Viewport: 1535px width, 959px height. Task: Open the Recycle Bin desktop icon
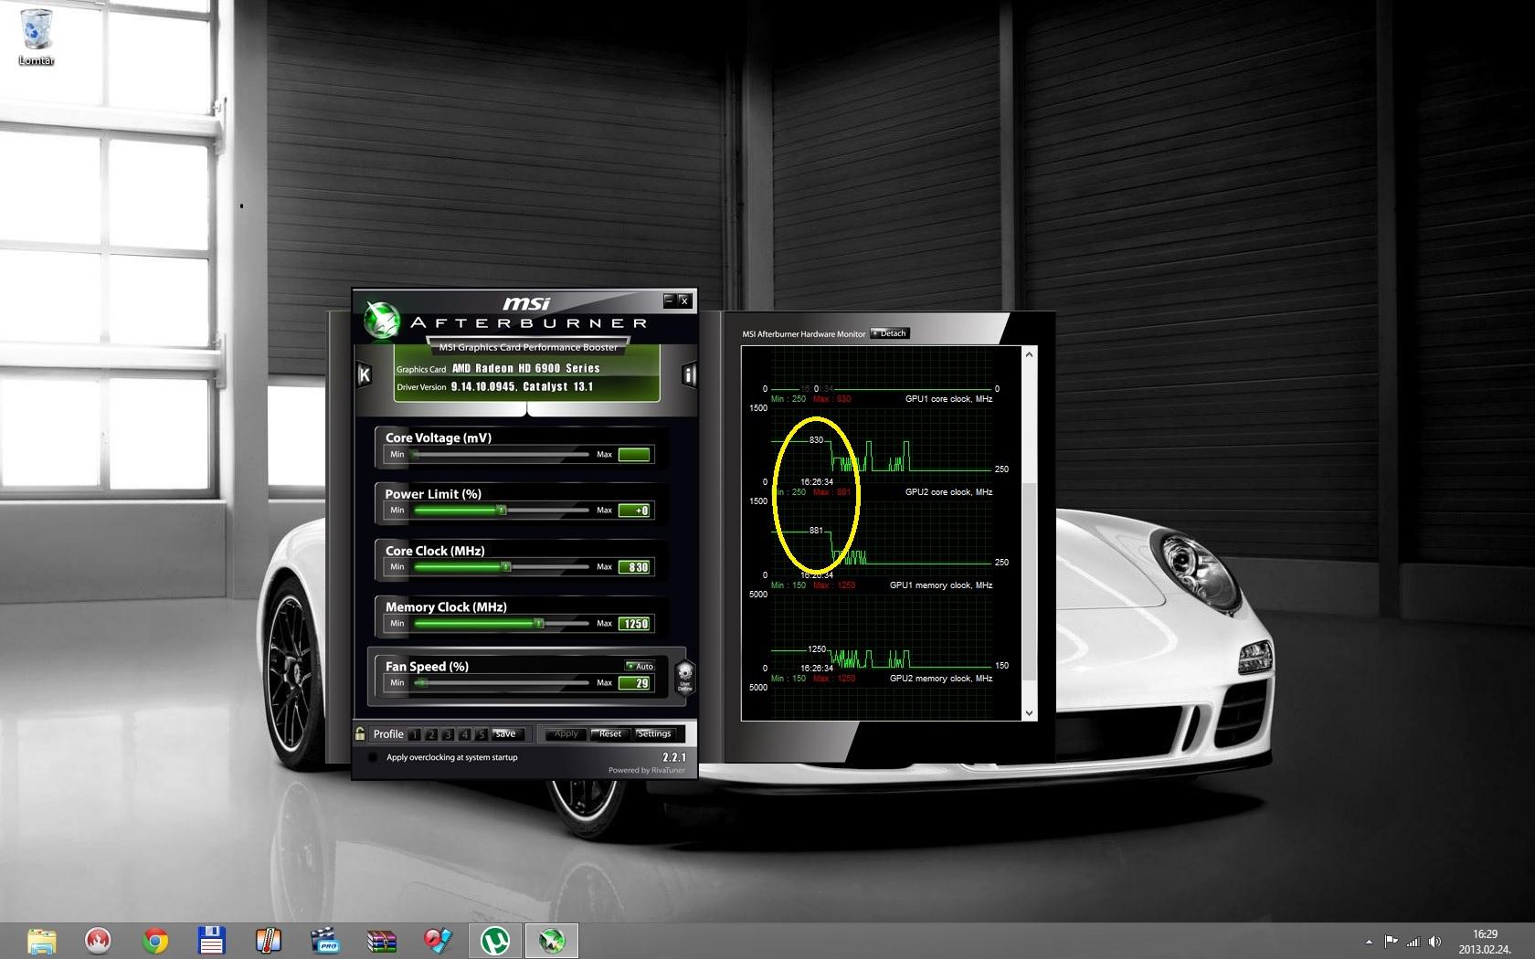(x=37, y=38)
